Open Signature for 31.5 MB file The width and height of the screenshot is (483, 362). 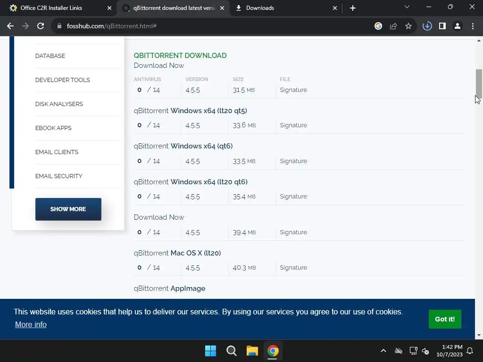tap(293, 90)
